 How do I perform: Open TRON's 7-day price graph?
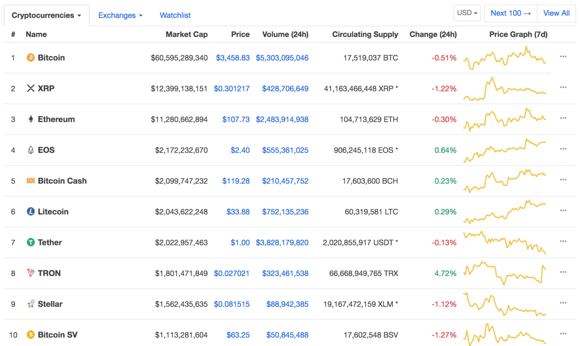point(505,273)
